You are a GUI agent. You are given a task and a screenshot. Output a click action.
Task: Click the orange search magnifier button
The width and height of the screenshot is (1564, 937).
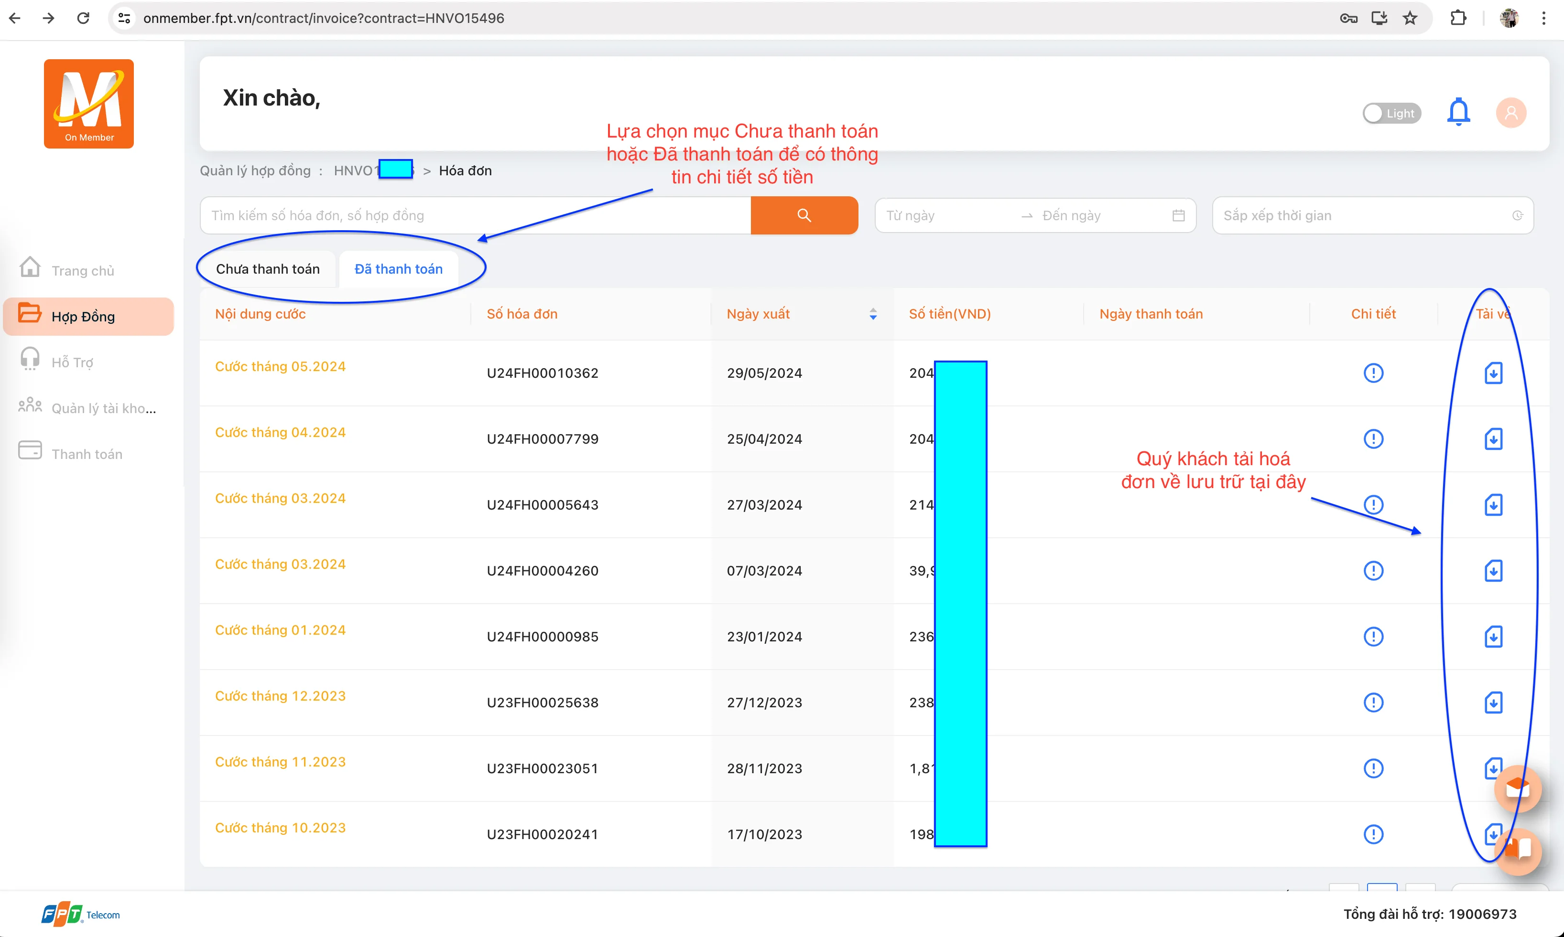[804, 215]
